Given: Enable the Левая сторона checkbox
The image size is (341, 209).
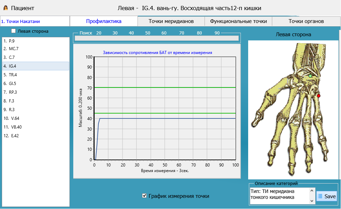Looking at the screenshot, I should pyautogui.click(x=14, y=31).
